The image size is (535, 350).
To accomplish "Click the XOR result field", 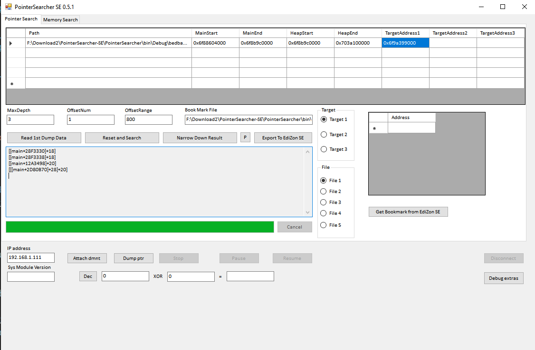I will coord(250,276).
